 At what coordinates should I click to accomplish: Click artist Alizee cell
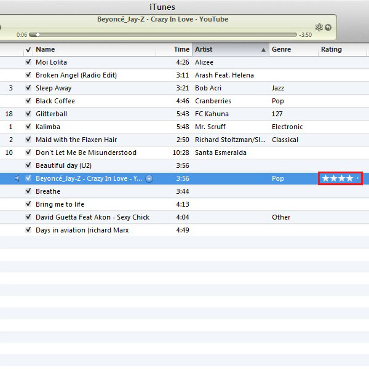click(x=204, y=62)
